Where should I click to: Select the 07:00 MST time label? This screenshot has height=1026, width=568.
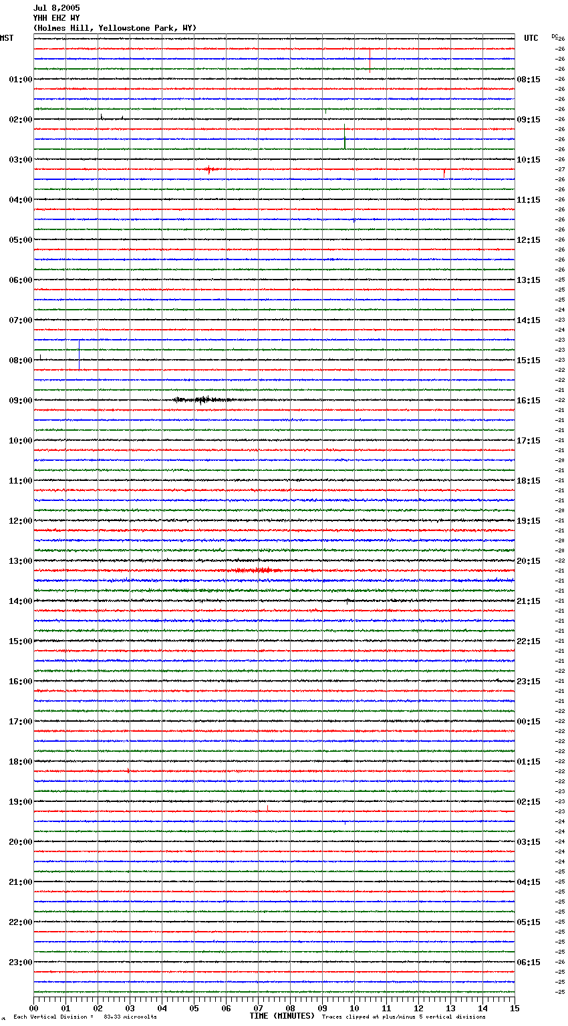point(21,320)
